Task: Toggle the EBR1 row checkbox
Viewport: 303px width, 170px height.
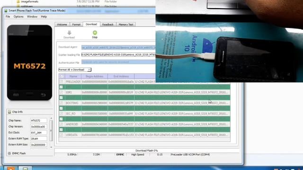Action: (61, 93)
